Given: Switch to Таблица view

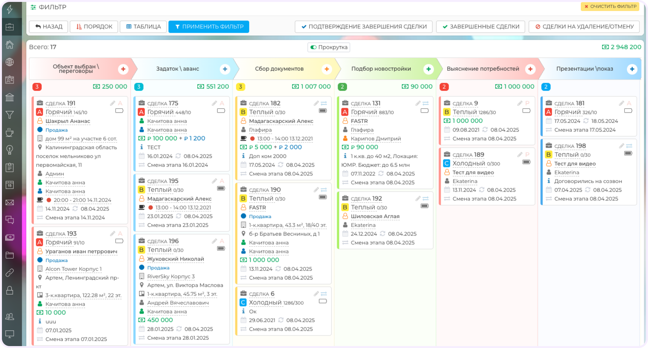Looking at the screenshot, I should click(143, 27).
